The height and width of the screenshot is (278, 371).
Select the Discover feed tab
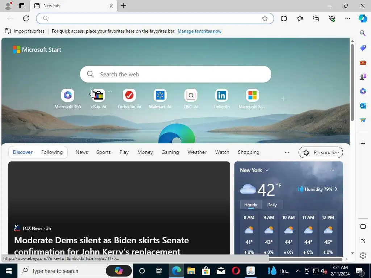coord(23,152)
